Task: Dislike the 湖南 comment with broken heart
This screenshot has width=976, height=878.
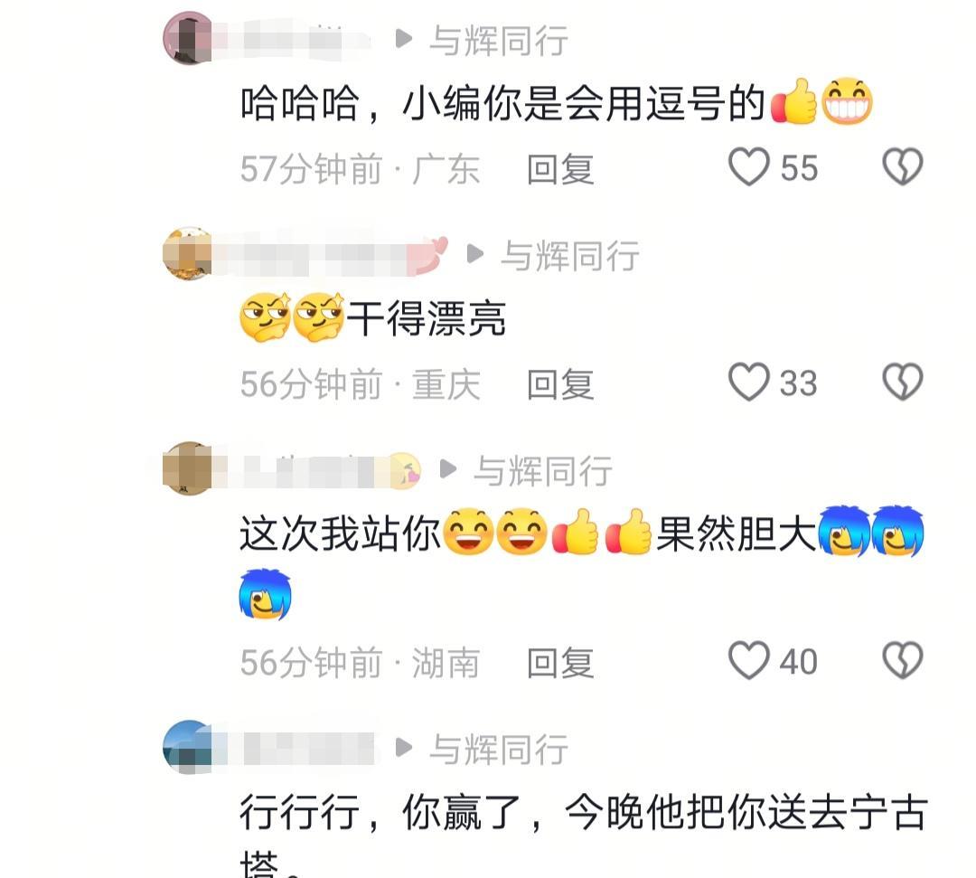Action: click(903, 660)
